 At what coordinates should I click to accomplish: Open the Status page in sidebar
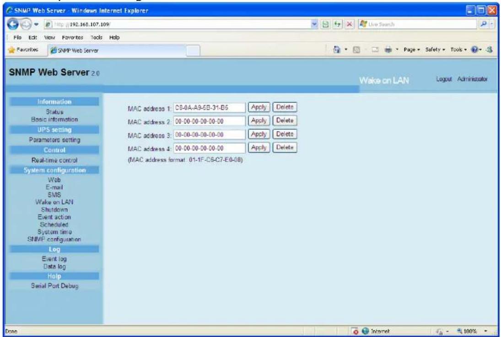point(54,112)
